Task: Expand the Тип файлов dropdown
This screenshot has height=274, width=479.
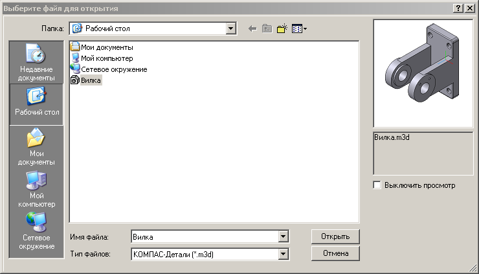Action: click(283, 253)
